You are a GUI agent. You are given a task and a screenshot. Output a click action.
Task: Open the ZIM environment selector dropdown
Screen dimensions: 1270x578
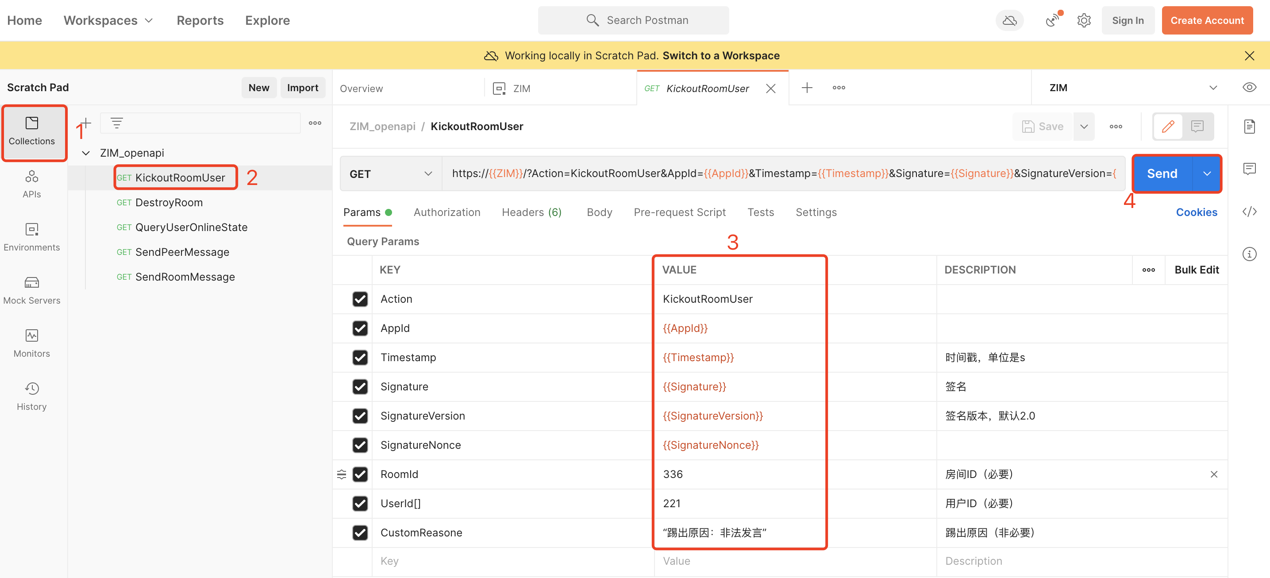[x=1133, y=88]
